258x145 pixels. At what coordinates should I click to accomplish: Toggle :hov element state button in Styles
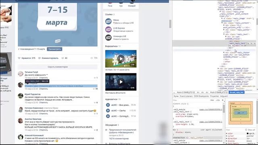tap(212, 100)
